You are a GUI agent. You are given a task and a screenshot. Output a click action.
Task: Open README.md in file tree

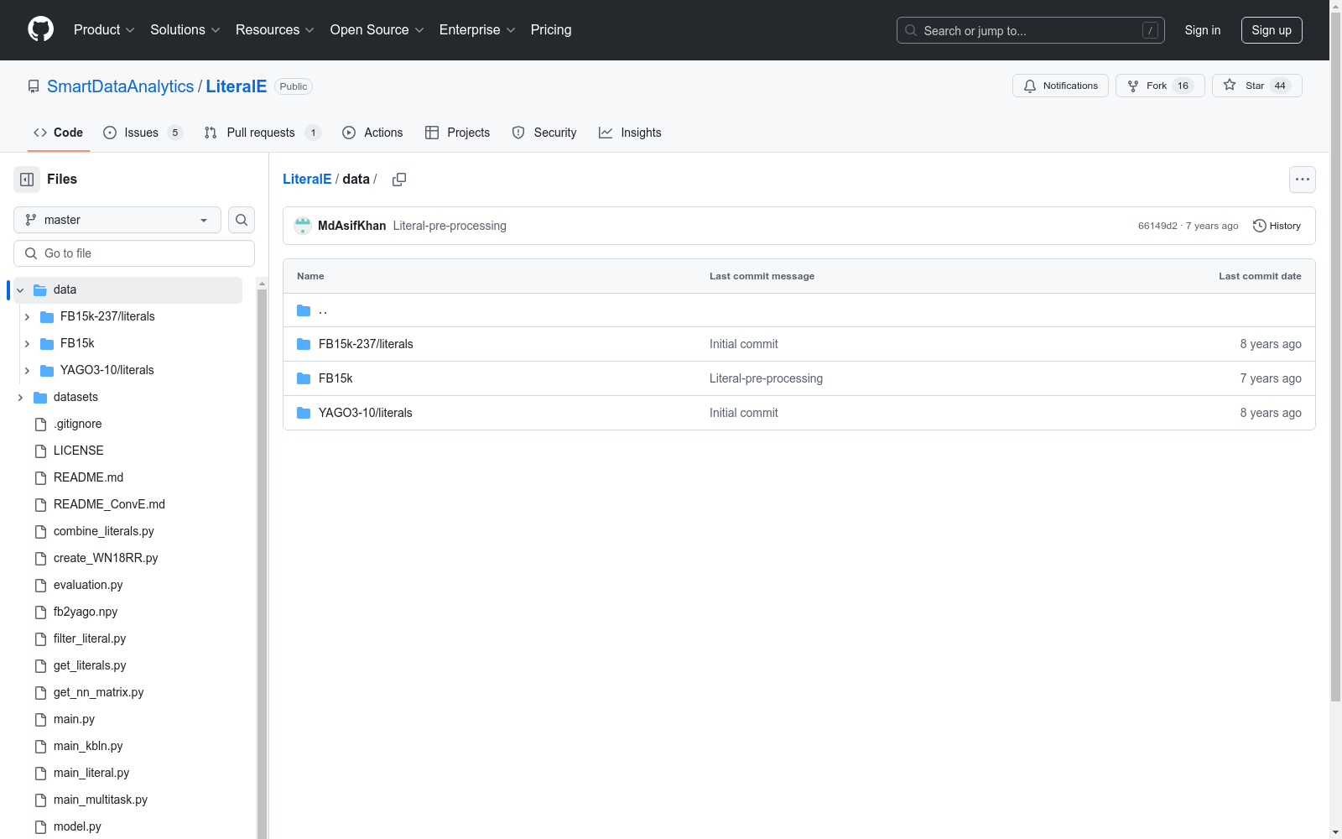click(88, 477)
